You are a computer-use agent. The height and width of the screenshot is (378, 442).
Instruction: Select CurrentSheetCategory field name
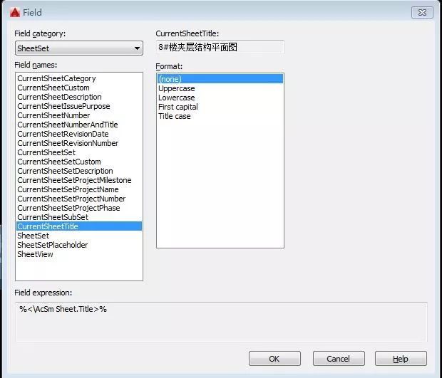click(56, 78)
